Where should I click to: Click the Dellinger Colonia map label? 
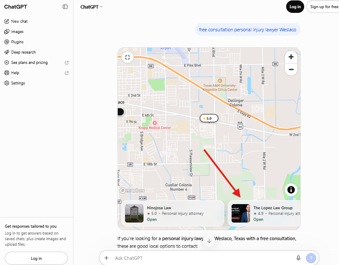[x=236, y=103]
